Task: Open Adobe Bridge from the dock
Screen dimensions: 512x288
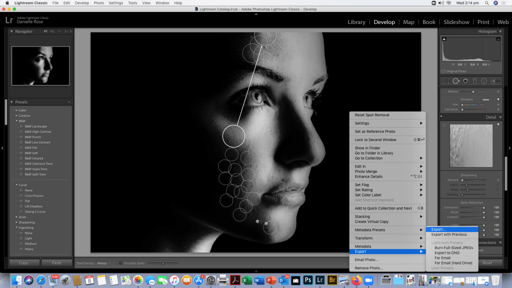Action: pos(332,280)
